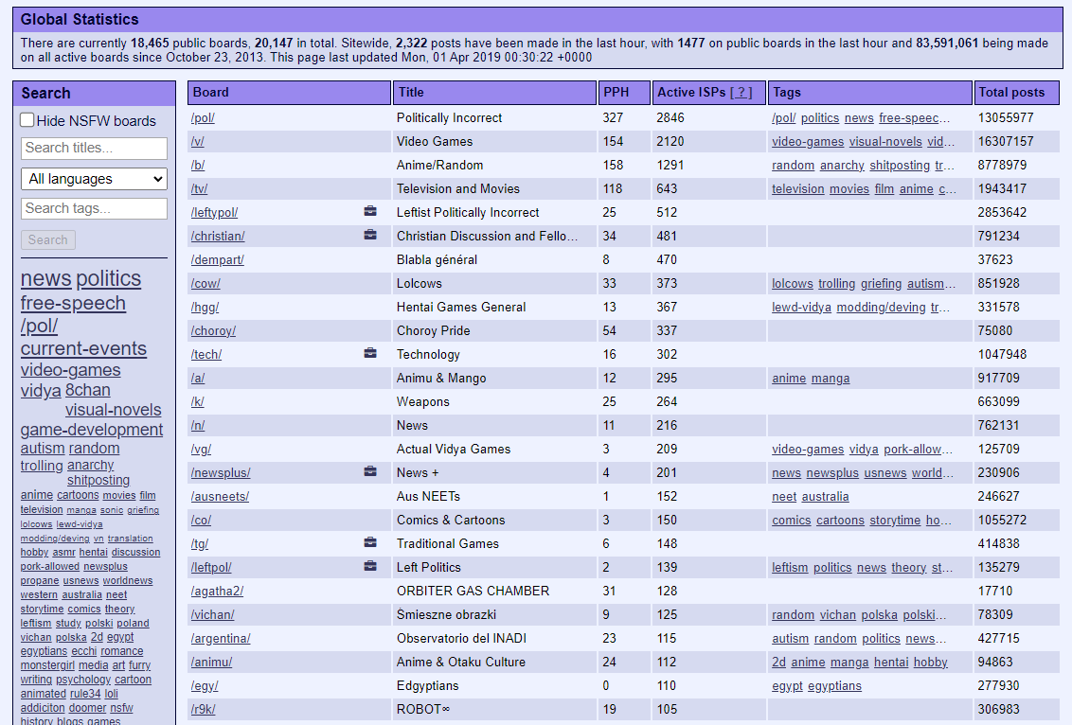Click the Search titles input field

94,148
